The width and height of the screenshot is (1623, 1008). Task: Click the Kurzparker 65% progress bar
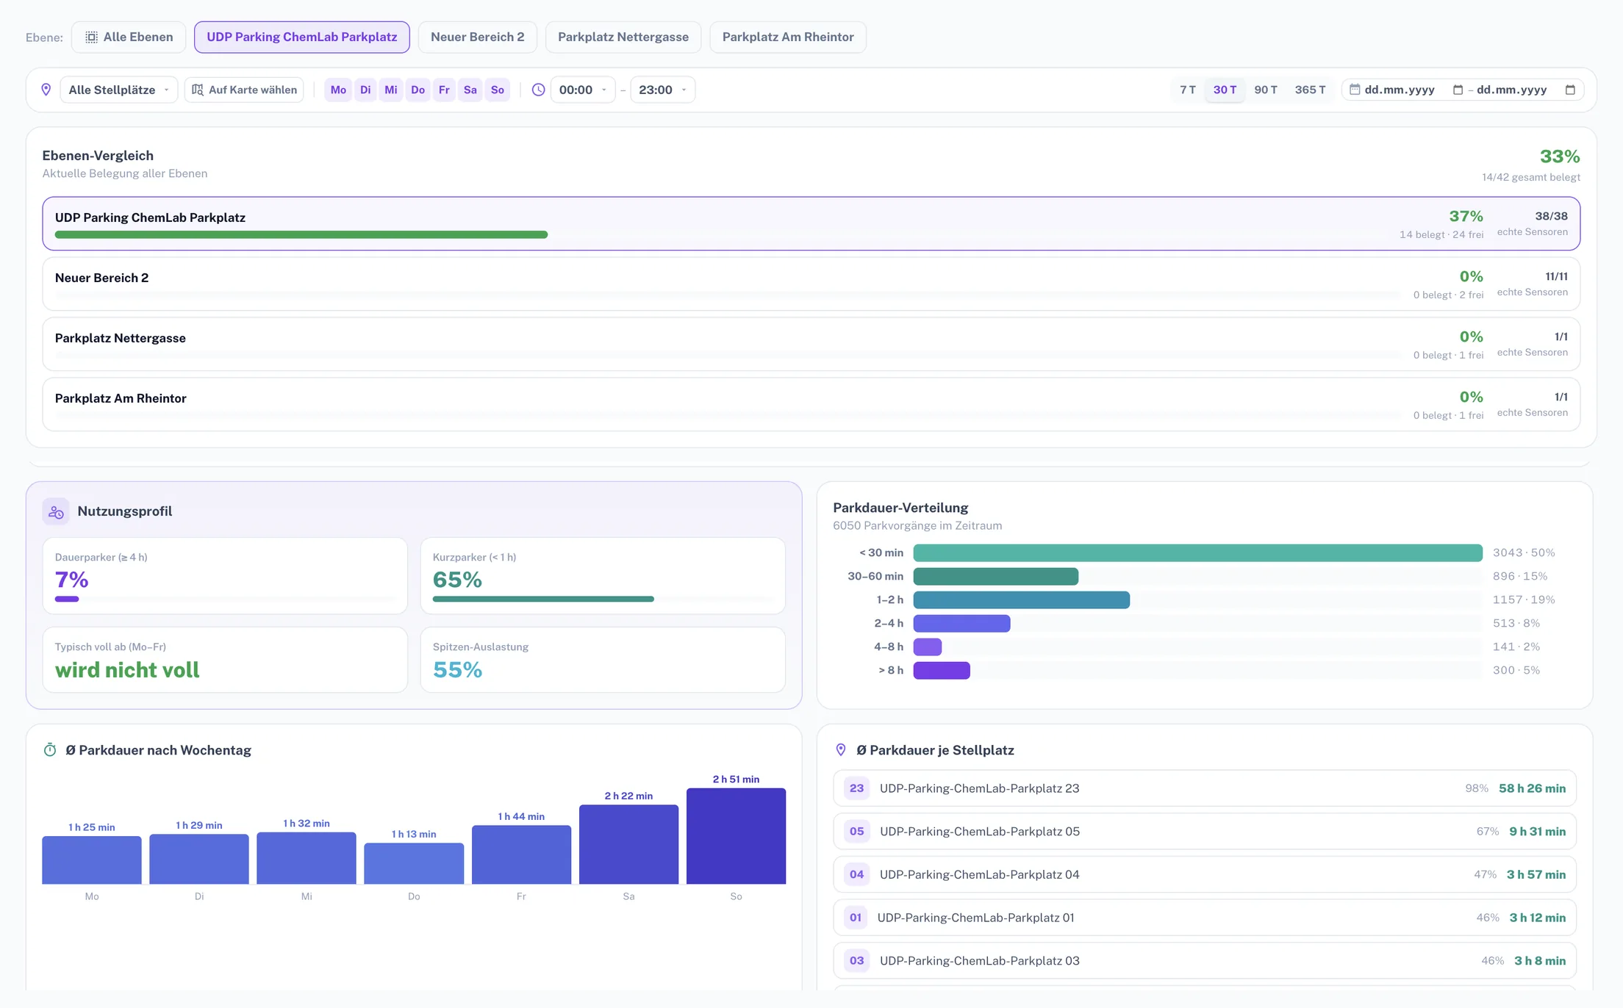pyautogui.click(x=543, y=600)
